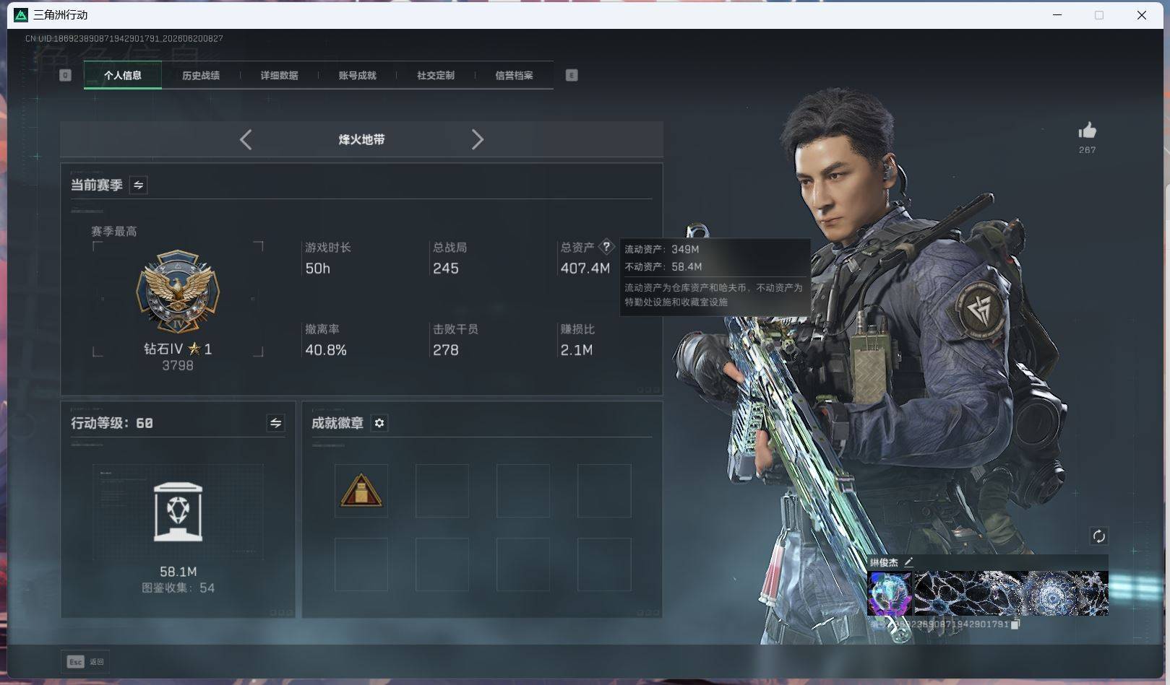Viewport: 1170px width, 685px height.
Task: Click the CN UID text at the top
Action: coord(124,38)
